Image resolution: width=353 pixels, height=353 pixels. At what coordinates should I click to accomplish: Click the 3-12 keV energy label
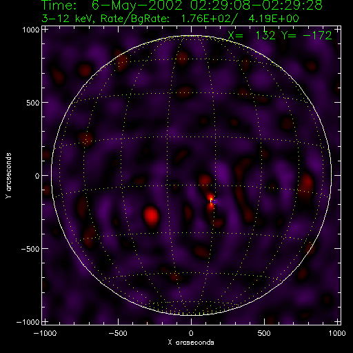68,19
